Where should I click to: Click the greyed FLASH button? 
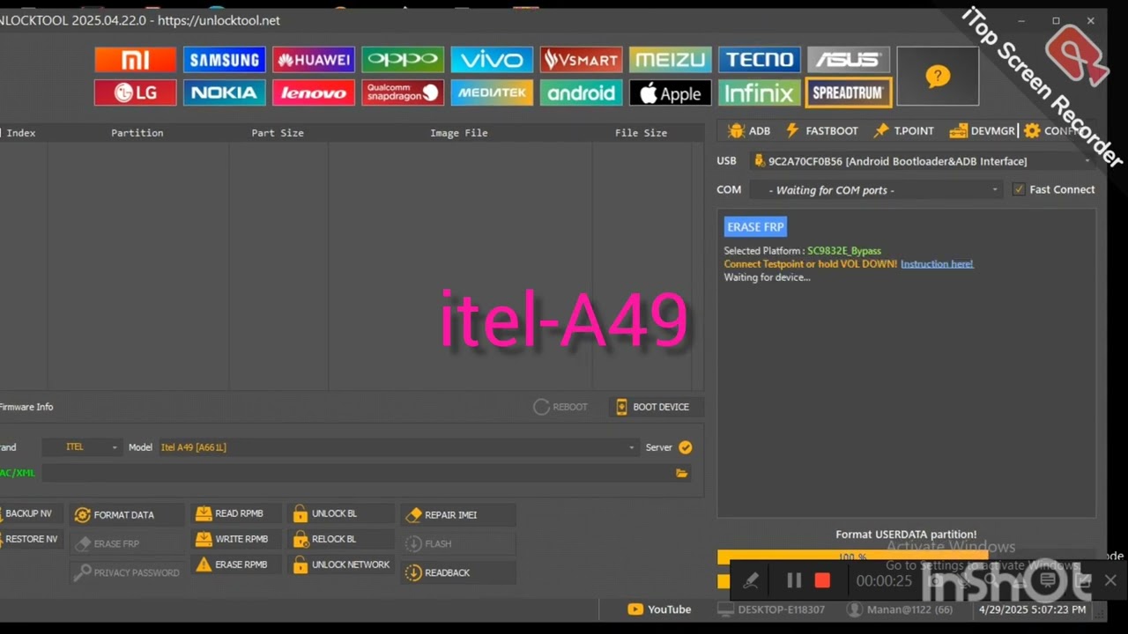click(x=457, y=543)
